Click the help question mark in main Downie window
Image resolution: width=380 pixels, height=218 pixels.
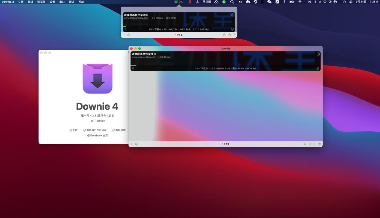point(319,144)
